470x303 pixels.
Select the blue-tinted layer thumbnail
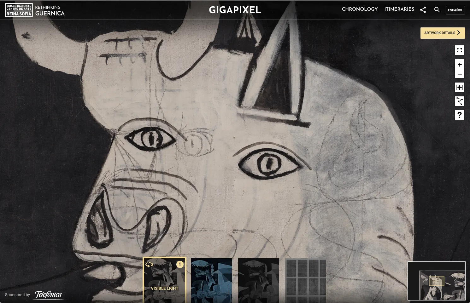click(211, 281)
